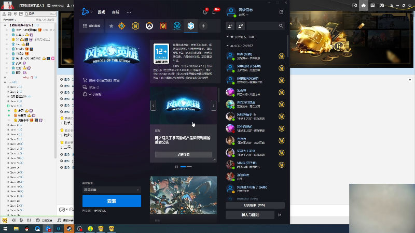
Task: Select the second carousel indicator
Action: (x=189, y=167)
